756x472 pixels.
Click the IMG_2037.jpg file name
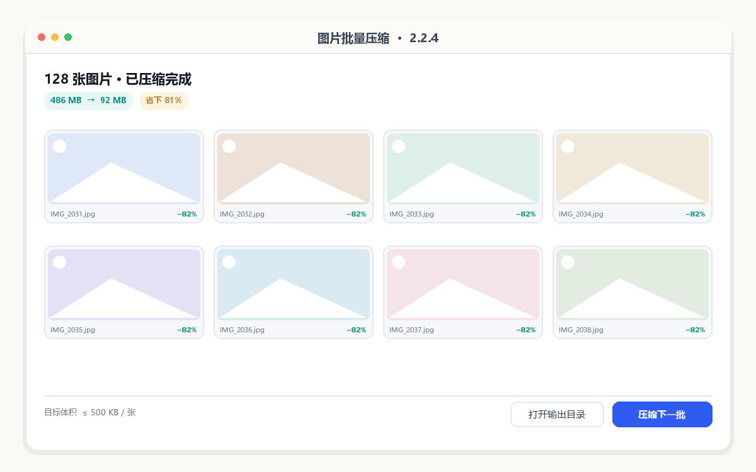pyautogui.click(x=412, y=330)
